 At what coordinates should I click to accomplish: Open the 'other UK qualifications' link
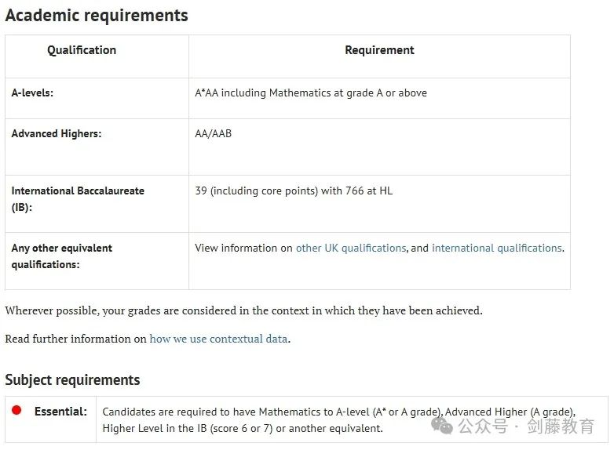click(x=351, y=249)
